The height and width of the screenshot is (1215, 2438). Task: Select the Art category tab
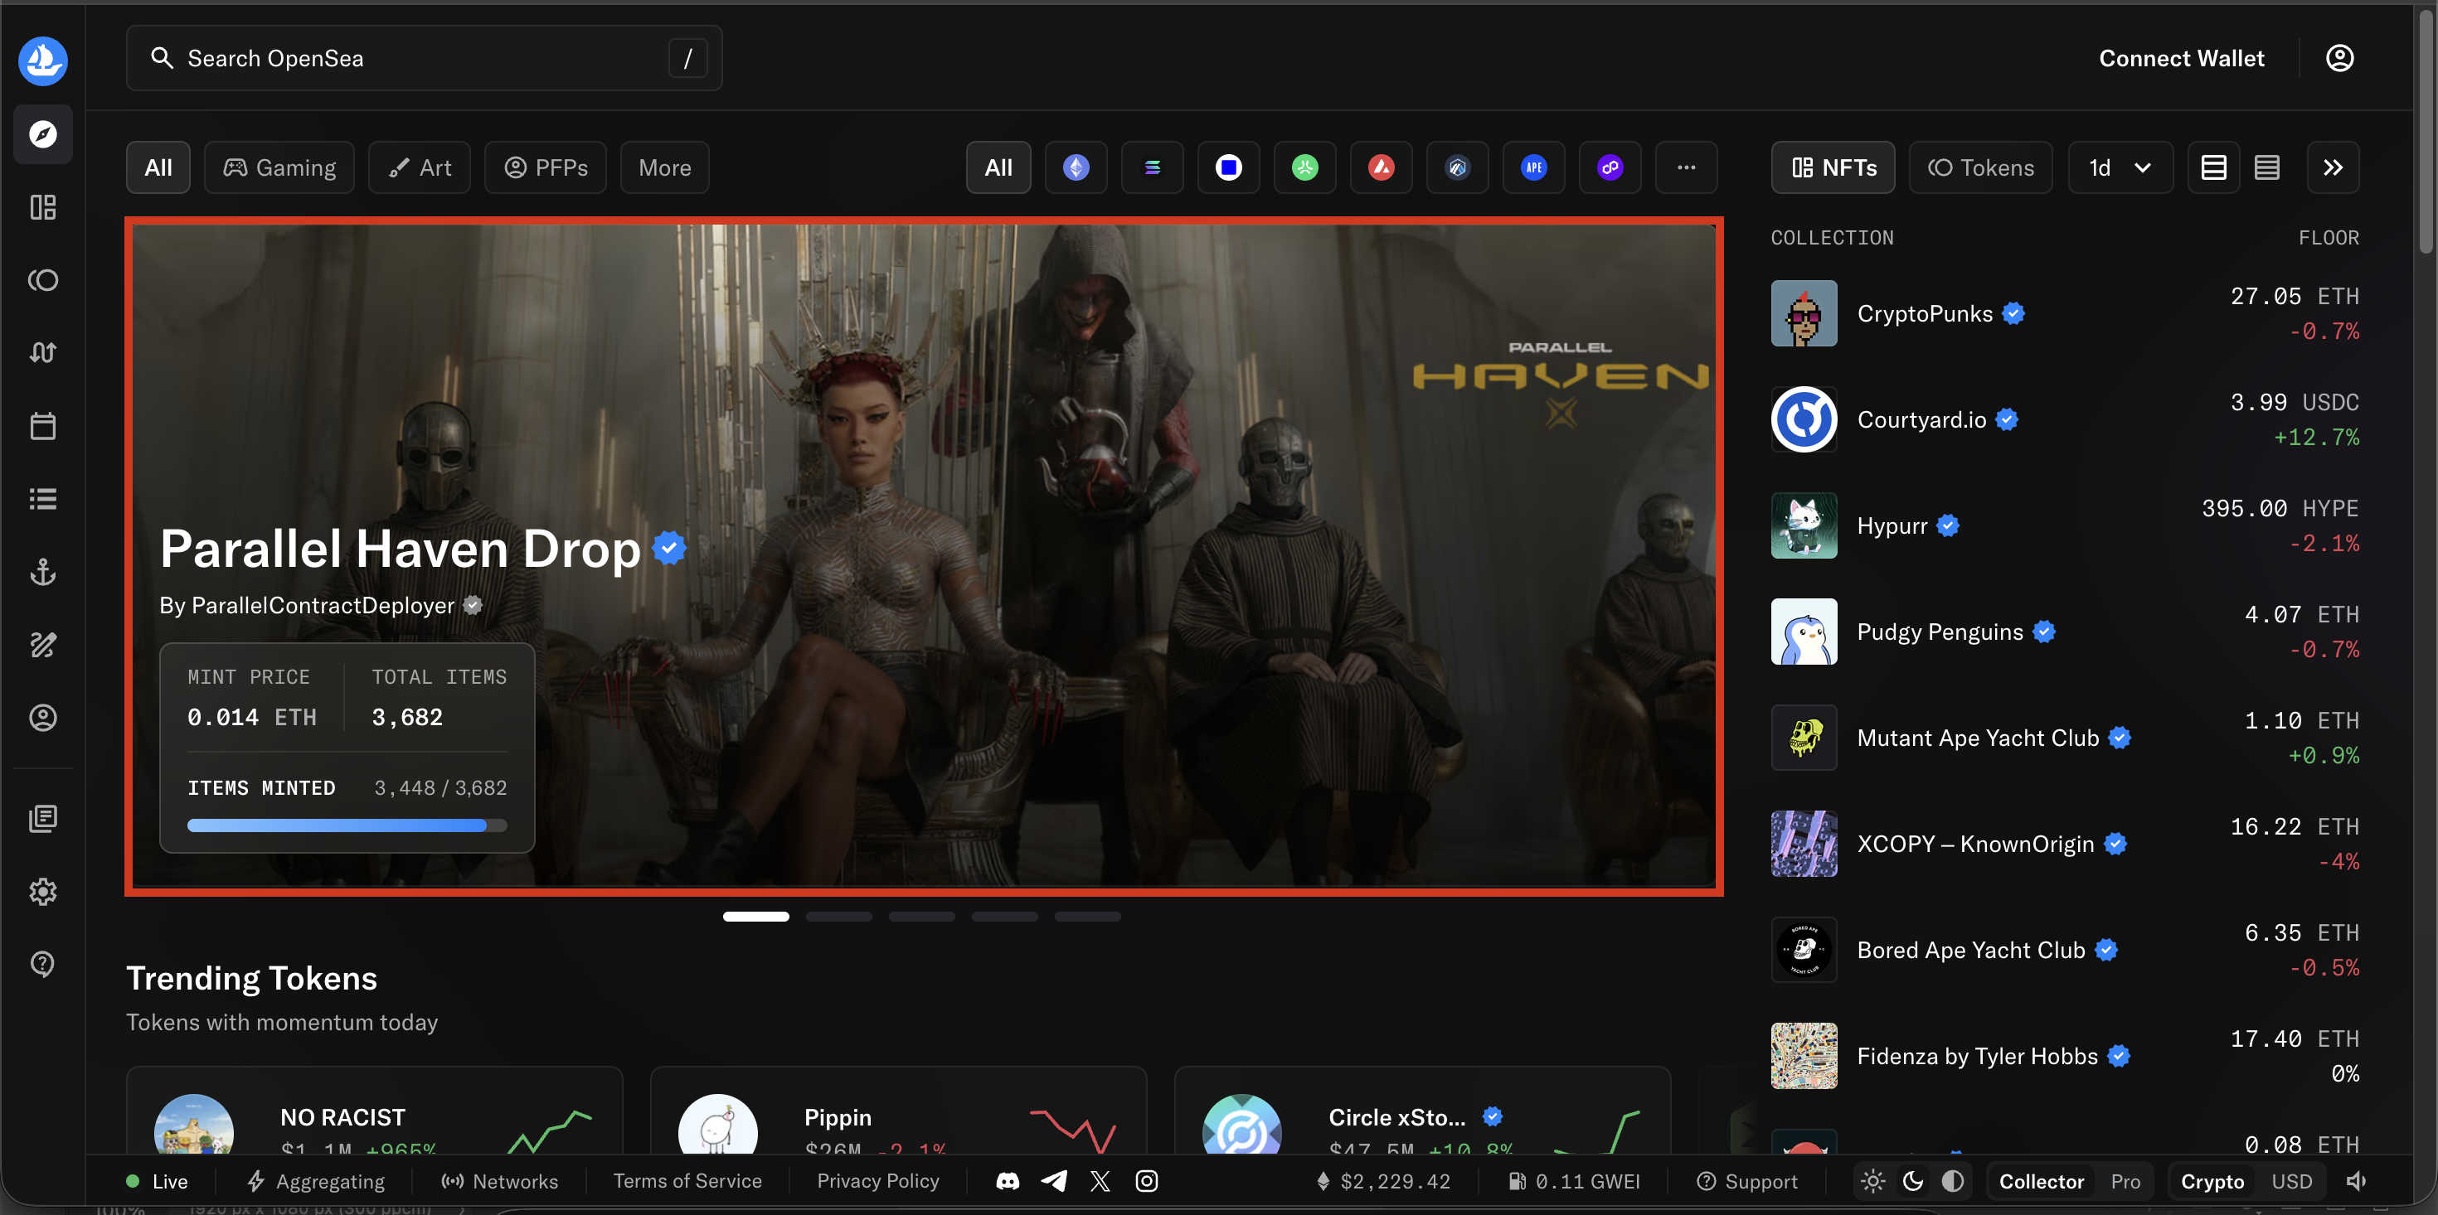pos(420,167)
